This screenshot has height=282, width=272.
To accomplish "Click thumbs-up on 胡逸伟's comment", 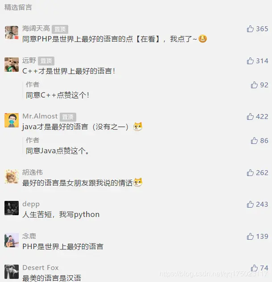I will pyautogui.click(x=250, y=173).
